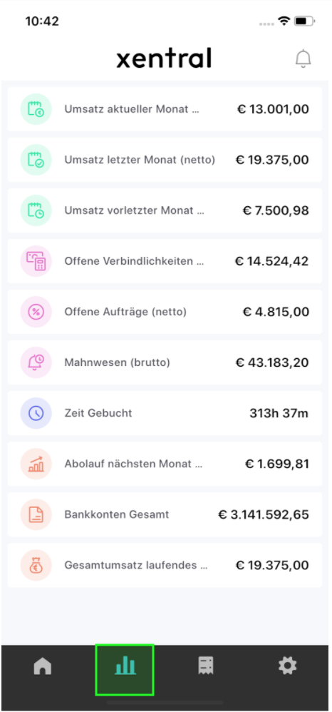The width and height of the screenshot is (332, 712).
Task: Tap the Bankkonten Gesamt document icon
Action: (x=36, y=514)
